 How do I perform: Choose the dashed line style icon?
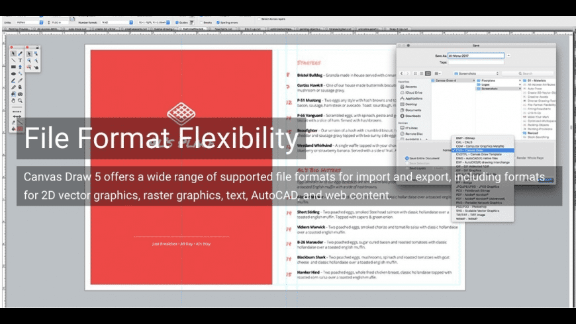17,112
